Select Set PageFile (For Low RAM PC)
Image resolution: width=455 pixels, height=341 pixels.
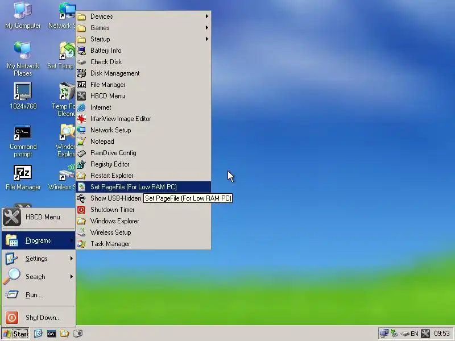[x=143, y=187]
